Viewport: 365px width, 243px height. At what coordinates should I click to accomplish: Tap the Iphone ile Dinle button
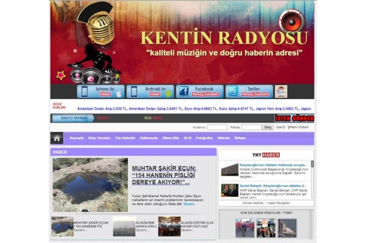[101, 91]
